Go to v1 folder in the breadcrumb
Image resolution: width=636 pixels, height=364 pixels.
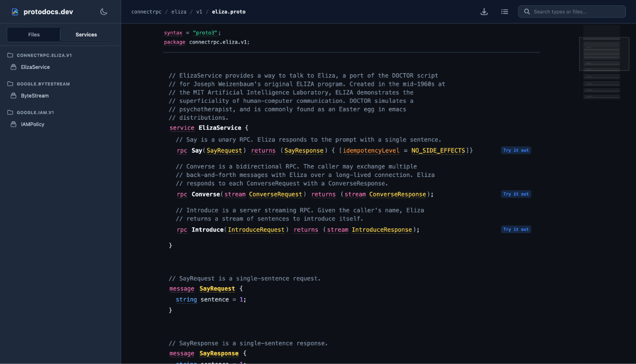coord(199,12)
